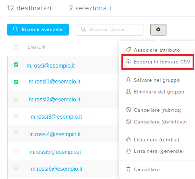This screenshot has width=195, height=179.
Task: Sort the list by the EMAIL column arrows
Action: 44,47
